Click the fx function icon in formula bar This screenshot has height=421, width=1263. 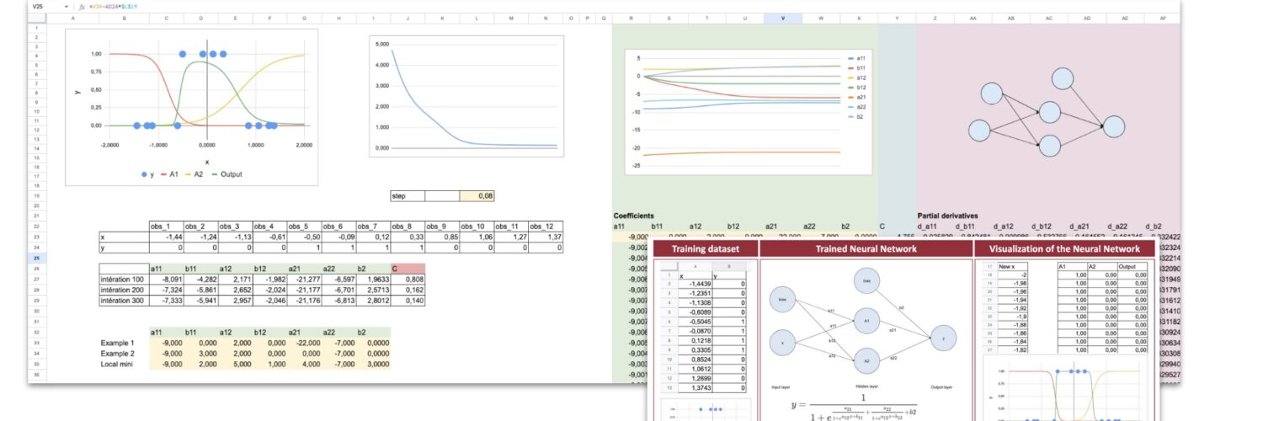click(81, 7)
